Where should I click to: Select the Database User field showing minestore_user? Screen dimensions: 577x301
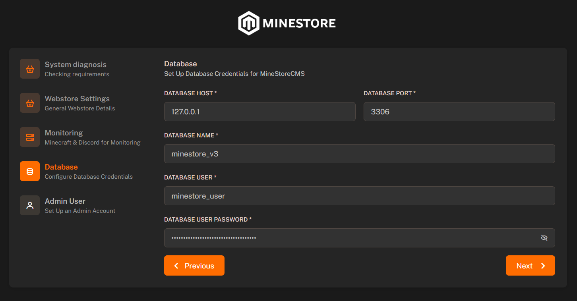(360, 196)
